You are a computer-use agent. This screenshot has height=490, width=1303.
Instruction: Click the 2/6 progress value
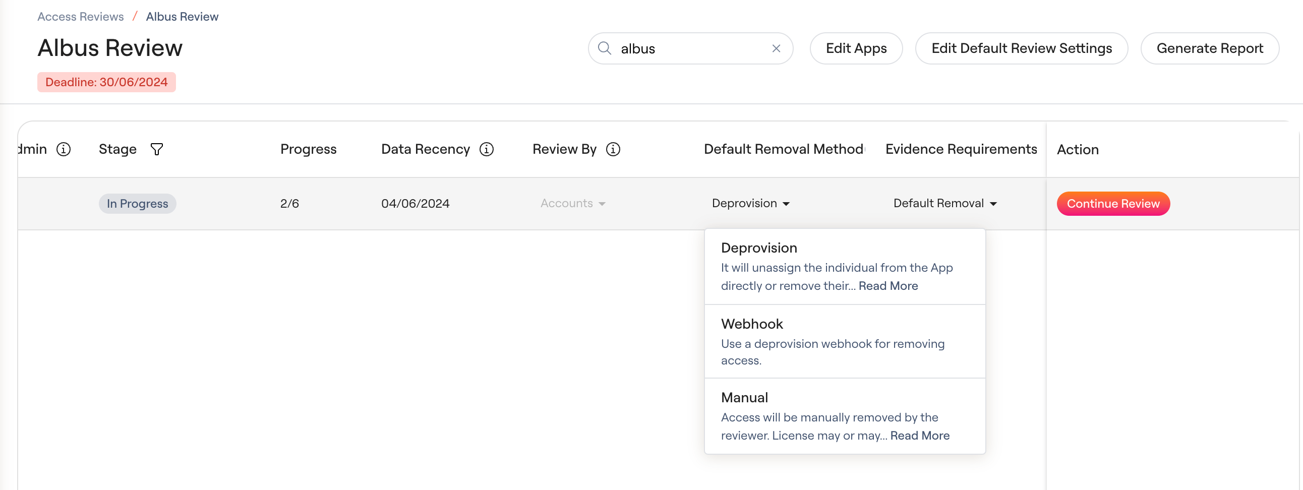[289, 203]
